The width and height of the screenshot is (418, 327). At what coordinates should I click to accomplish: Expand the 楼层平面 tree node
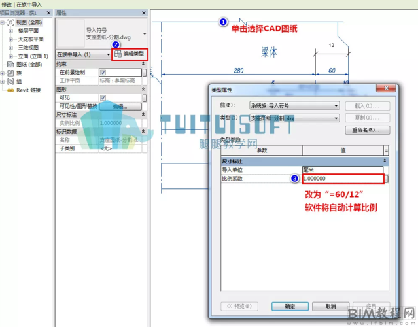(10, 31)
